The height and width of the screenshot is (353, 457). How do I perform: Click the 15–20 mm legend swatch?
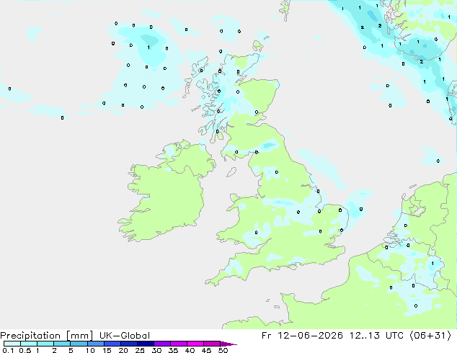[112, 344]
